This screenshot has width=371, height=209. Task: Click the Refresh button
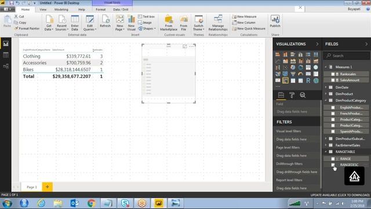[105, 21]
